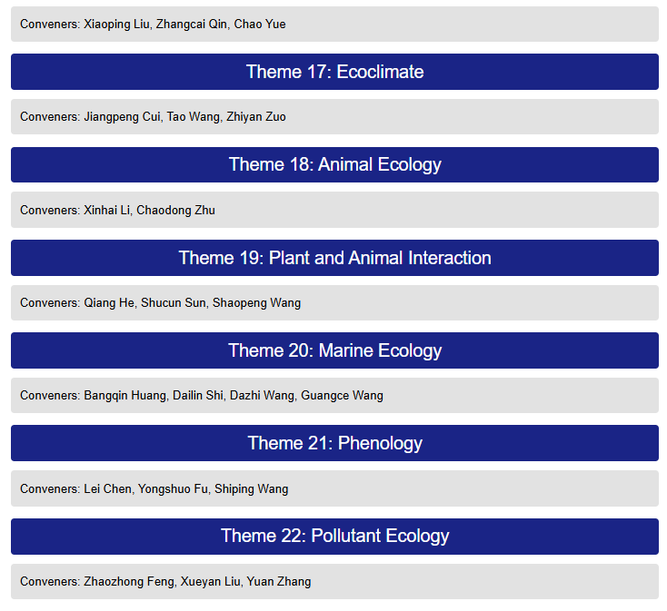
Task: Open Theme 19: Plant and Animal Interaction
Action: pyautogui.click(x=334, y=258)
